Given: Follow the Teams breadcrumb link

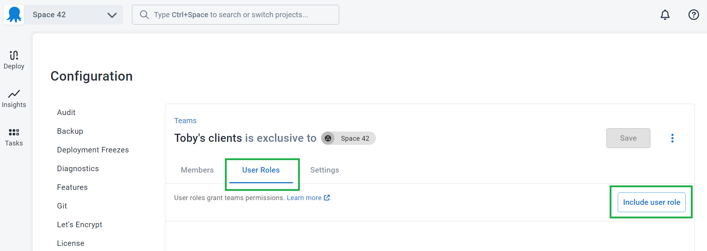Looking at the screenshot, I should pos(185,121).
